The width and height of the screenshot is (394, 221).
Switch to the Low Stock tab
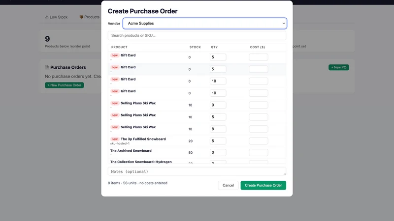(56, 17)
